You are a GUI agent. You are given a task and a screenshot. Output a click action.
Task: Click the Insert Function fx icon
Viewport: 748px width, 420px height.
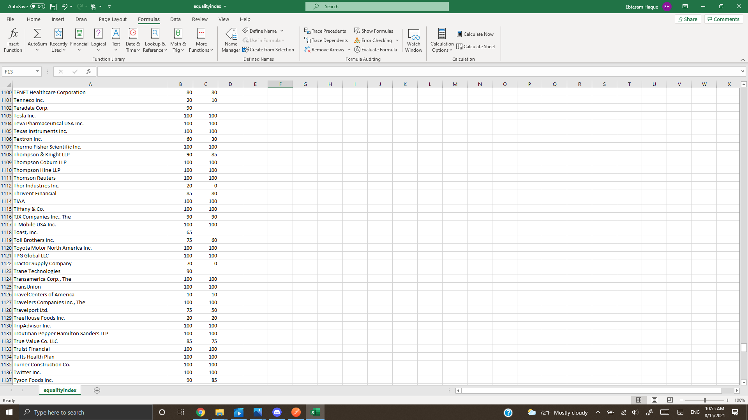tap(13, 34)
